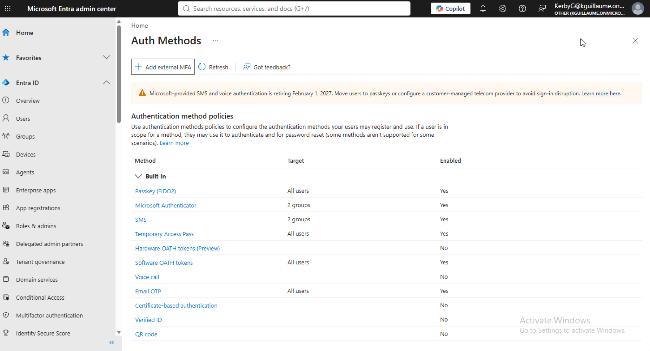650x351 pixels.
Task: Click the sidebar scrollbar up arrow
Action: tap(119, 22)
